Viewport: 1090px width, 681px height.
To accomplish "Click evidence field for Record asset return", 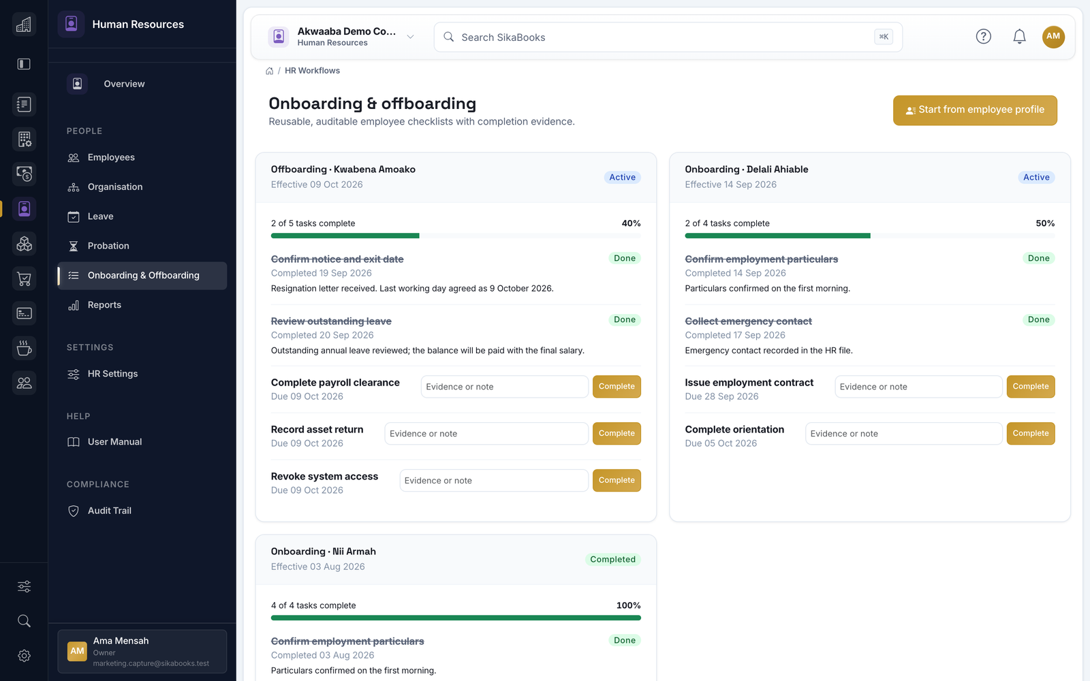I will tap(486, 434).
